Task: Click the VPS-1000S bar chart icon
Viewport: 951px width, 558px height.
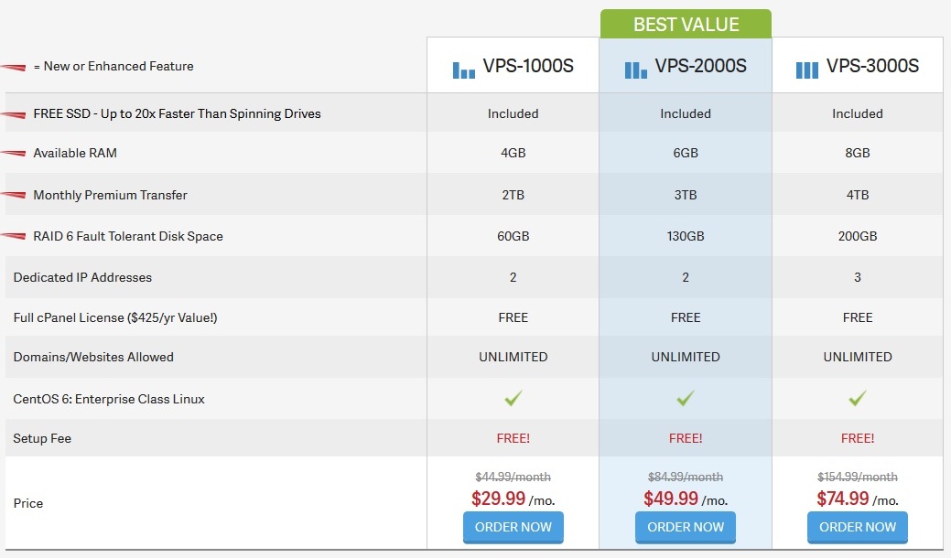Action: [464, 70]
